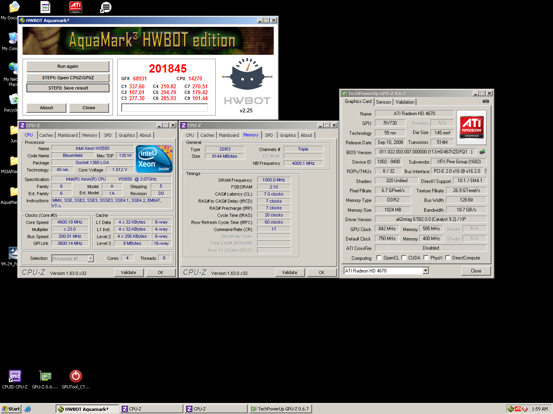
Task: Click Core Speed 4600.18 MHz value
Action: 70,222
